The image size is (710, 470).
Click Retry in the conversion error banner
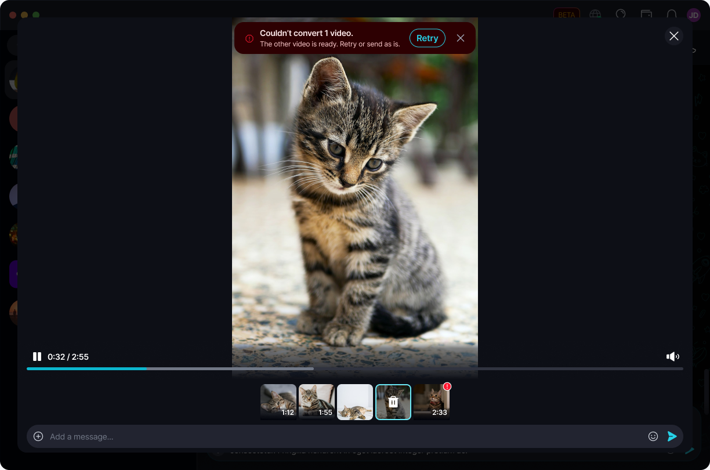pos(428,38)
